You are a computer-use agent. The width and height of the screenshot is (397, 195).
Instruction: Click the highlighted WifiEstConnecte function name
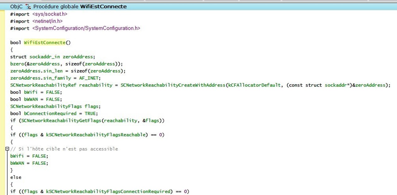(x=45, y=43)
